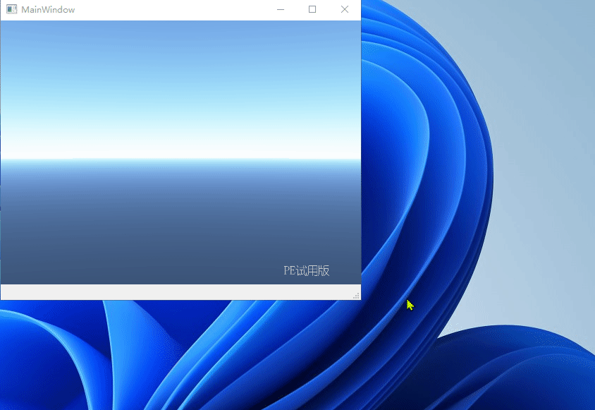This screenshot has width=595, height=410.
Task: Click the MainWindow application icon in title bar
Action: 12,9
